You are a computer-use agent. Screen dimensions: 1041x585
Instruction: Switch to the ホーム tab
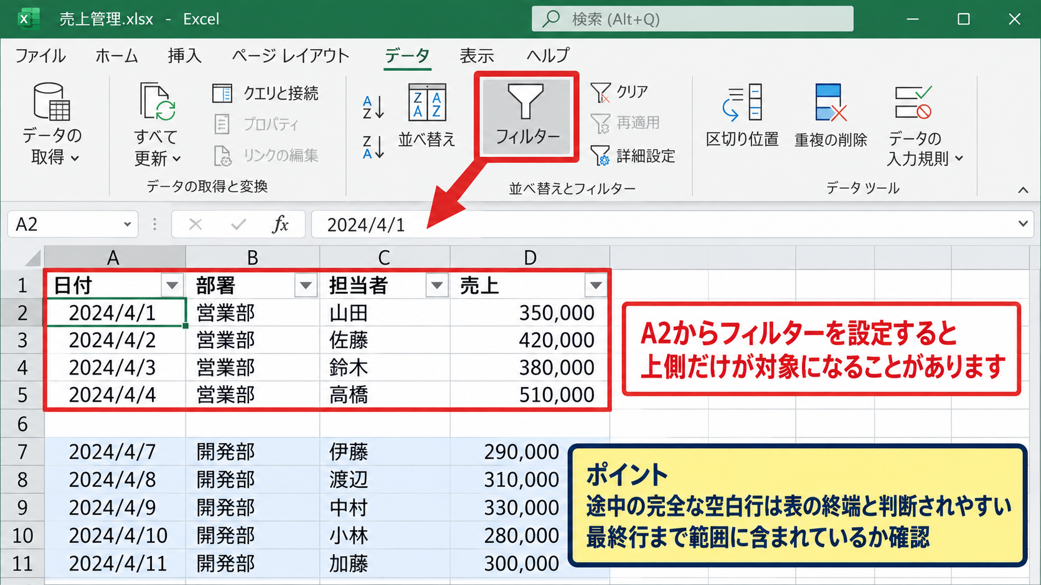coord(116,55)
